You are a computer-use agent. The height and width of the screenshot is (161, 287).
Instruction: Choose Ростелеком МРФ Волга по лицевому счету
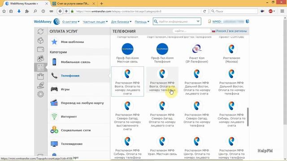tap(127, 81)
